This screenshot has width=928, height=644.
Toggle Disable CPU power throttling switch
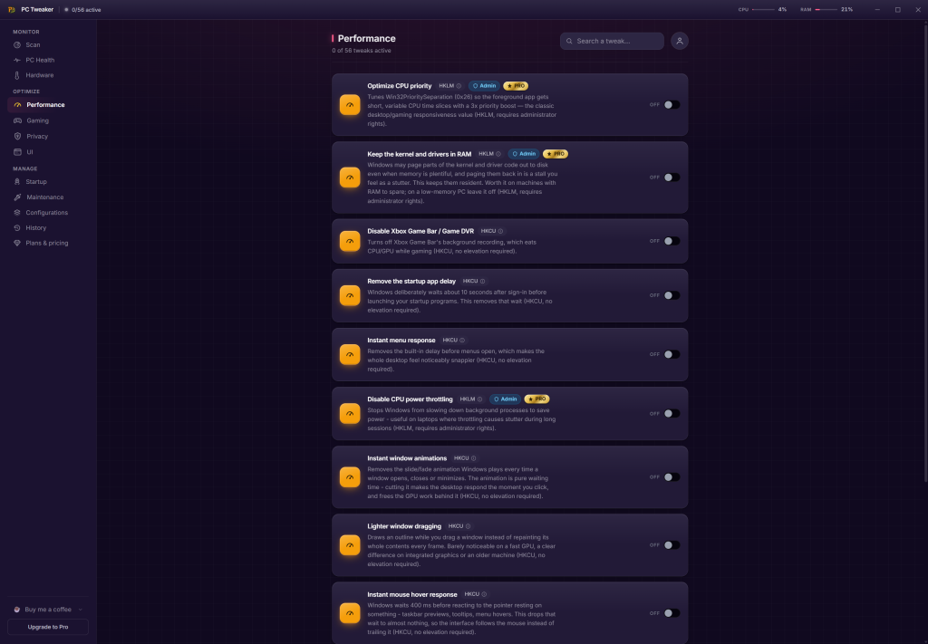click(x=672, y=414)
